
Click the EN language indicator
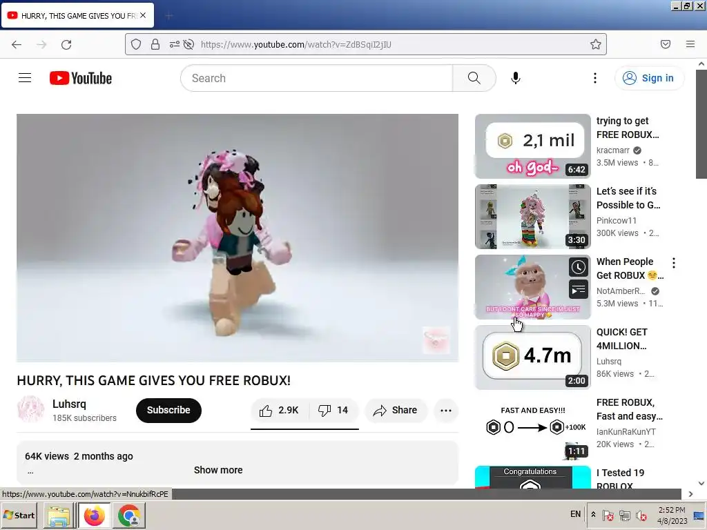[x=575, y=513]
